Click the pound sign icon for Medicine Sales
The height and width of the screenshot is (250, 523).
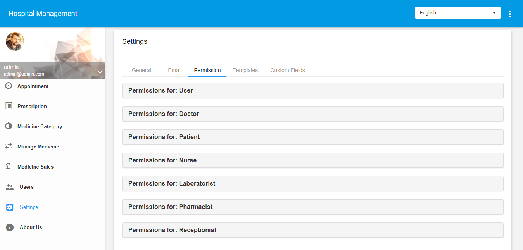(9, 166)
